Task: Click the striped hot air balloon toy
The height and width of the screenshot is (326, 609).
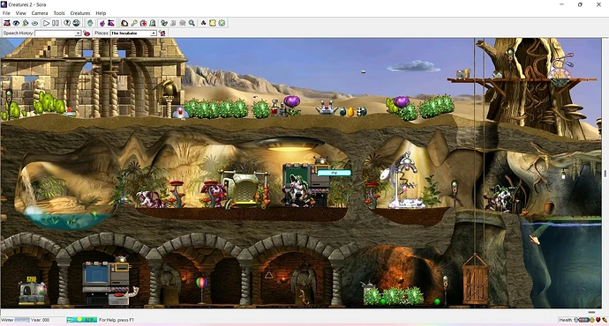Action: (x=201, y=283)
